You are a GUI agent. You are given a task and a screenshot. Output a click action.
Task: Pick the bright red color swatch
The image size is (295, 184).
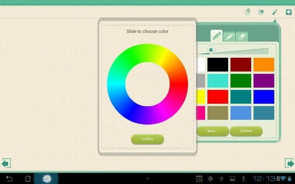coord(218,97)
